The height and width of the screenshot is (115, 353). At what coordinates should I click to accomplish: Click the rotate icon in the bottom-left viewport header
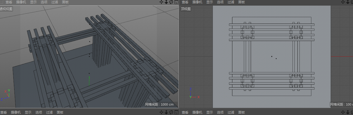point(171,112)
